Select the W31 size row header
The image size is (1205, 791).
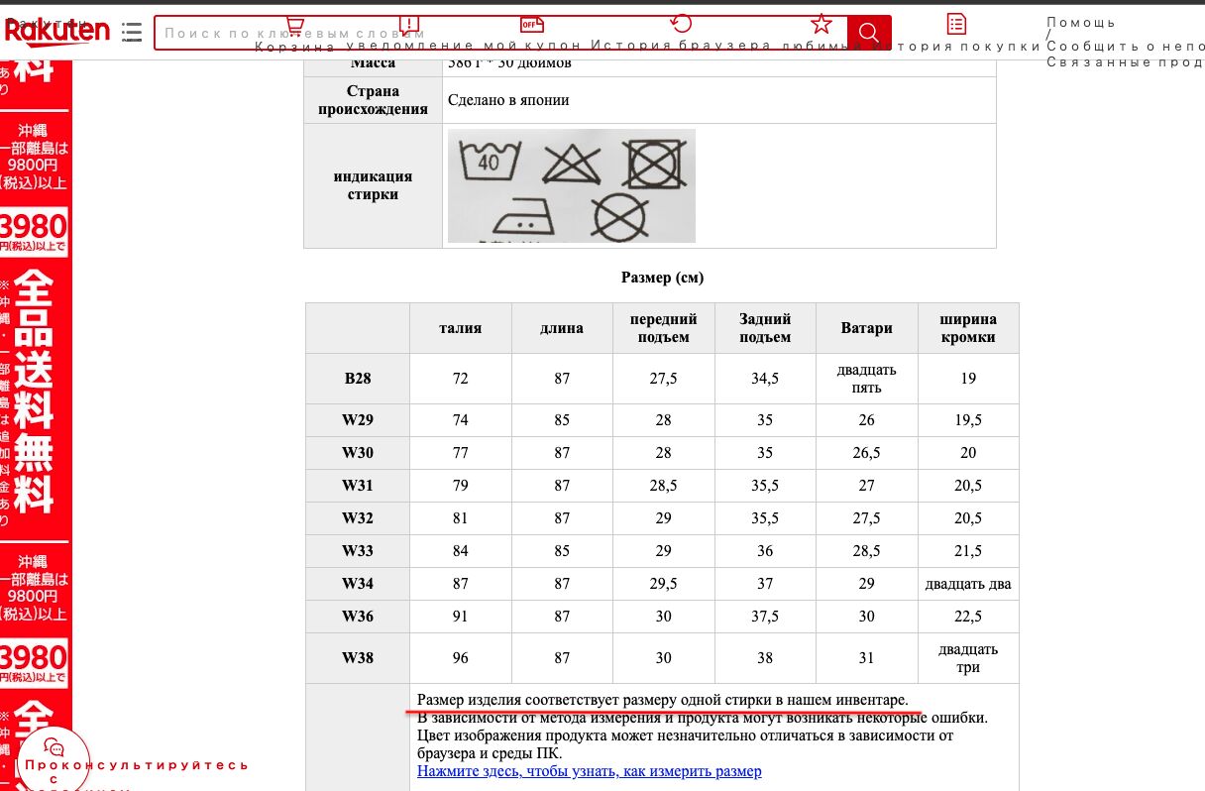tap(358, 486)
